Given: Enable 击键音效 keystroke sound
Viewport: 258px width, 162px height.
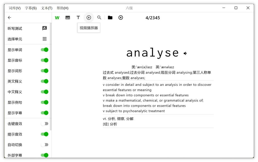Looking at the screenshot, I should [x=45, y=124].
